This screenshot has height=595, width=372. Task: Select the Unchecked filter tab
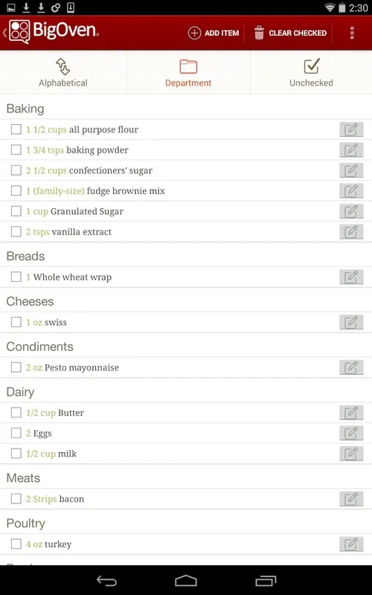[311, 72]
